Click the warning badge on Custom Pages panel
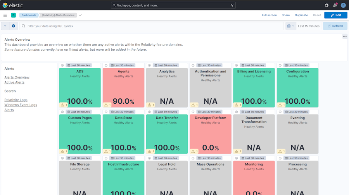This screenshot has width=349, height=195. coord(64,151)
